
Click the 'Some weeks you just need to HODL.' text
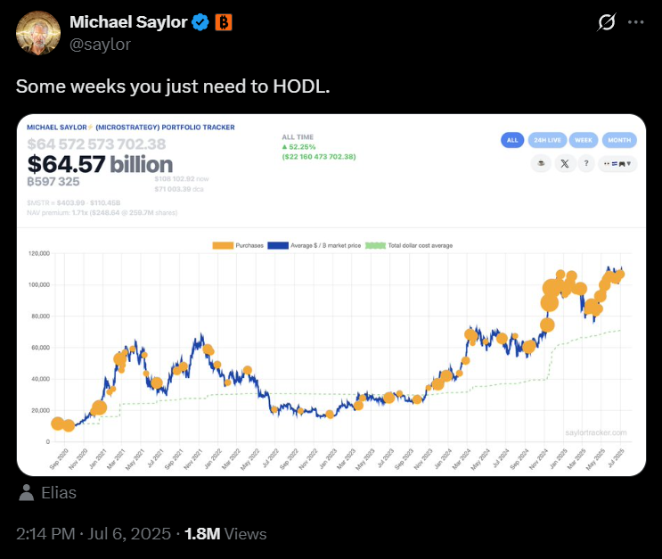coord(173,86)
